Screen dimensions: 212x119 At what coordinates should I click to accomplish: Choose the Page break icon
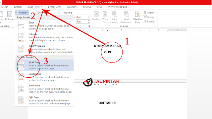pos(21,26)
